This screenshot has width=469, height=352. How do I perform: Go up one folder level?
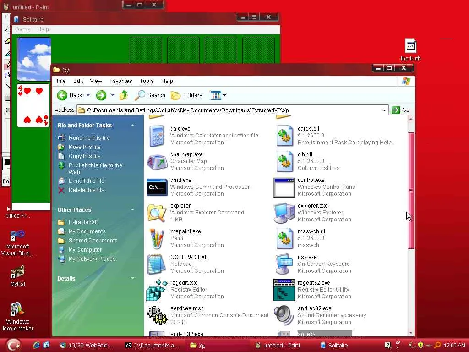point(124,95)
